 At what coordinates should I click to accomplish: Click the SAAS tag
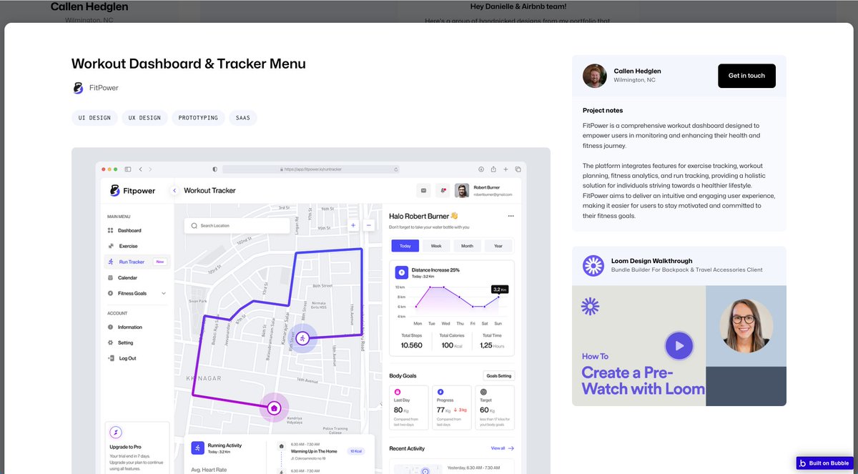point(243,117)
